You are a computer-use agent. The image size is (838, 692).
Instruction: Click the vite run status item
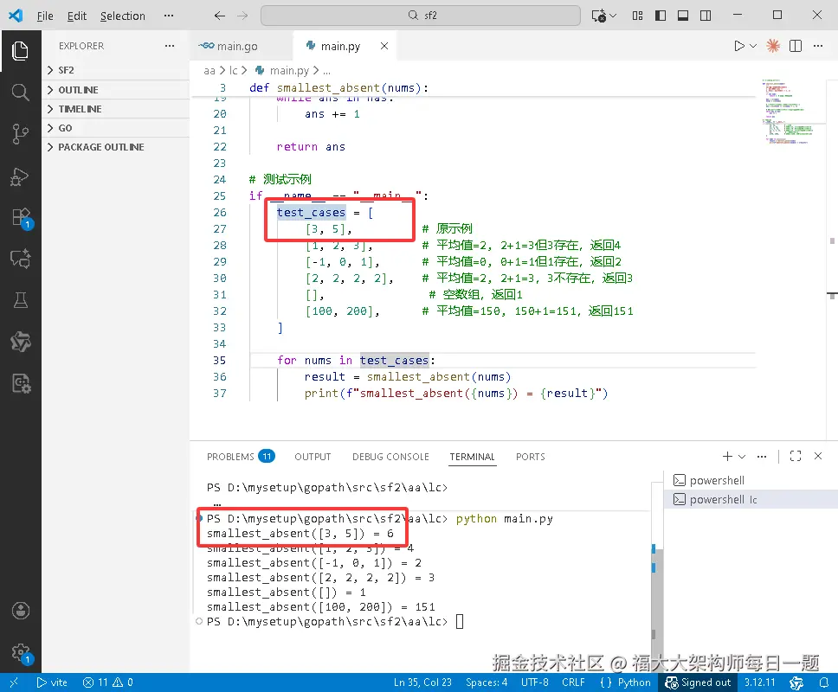tap(52, 682)
